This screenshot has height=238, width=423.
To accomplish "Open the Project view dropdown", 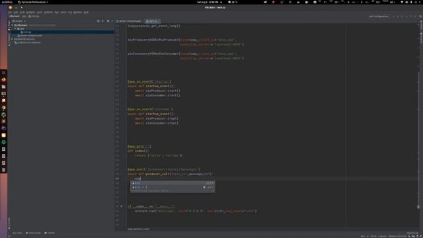I will coord(19,21).
